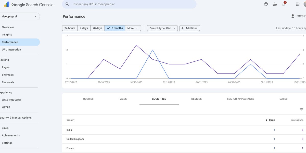This screenshot has width=306, height=153.
Task: Click the 06/11/2025 chart date label
Action: [234, 82]
